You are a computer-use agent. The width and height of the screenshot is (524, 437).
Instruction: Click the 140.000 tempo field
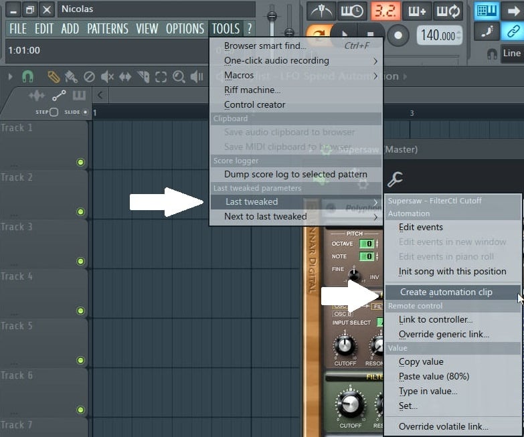tap(439, 35)
